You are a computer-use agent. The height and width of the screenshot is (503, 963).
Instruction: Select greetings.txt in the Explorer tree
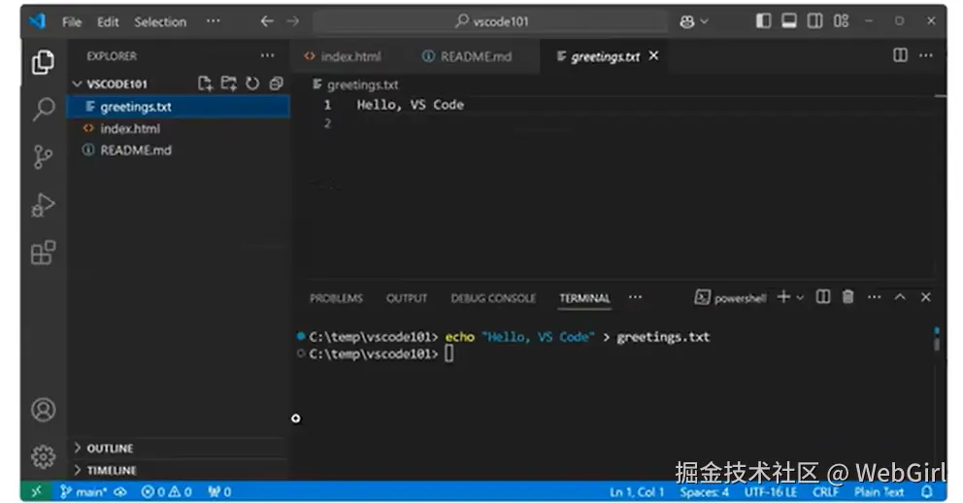point(178,107)
